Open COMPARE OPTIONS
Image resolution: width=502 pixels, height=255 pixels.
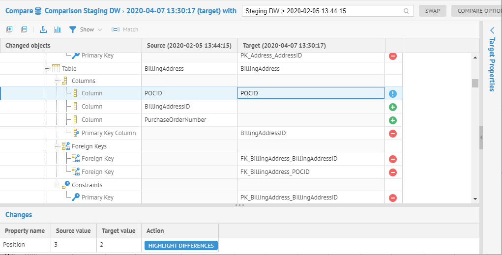point(476,11)
